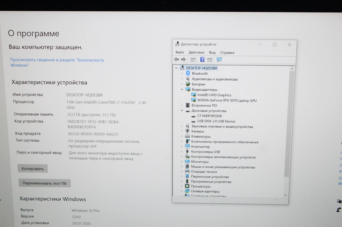Expand the Программные устройства node

pos(182,181)
